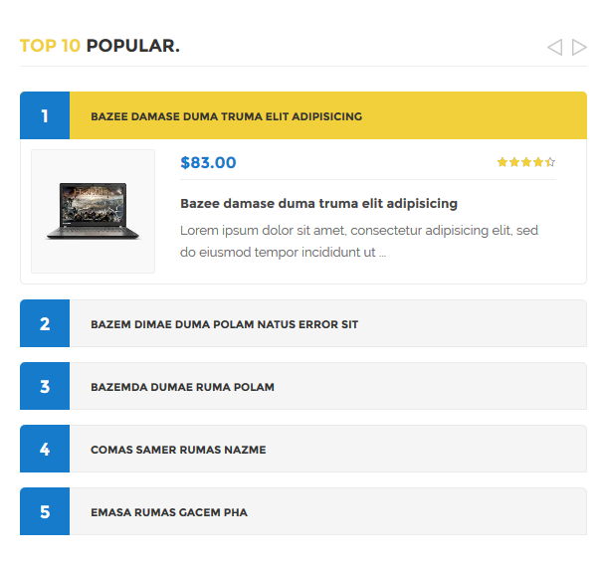Viewport: 601px width, 565px height.
Task: Click the trailing ellipsis in the description
Action: 383,253
